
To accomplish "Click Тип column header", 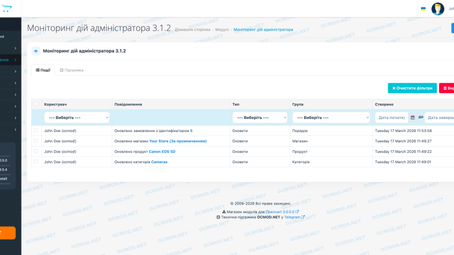I will pos(236,104).
